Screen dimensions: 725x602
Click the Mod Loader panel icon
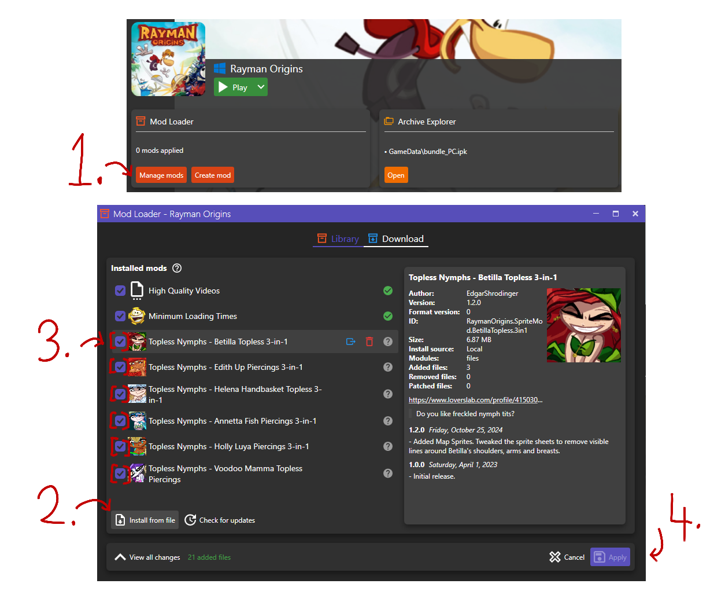tap(140, 122)
